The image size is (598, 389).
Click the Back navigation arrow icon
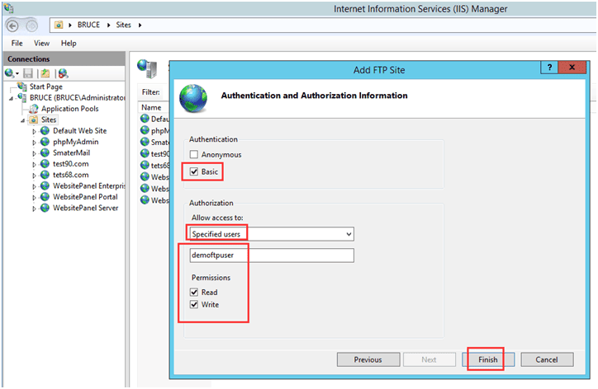(x=14, y=25)
